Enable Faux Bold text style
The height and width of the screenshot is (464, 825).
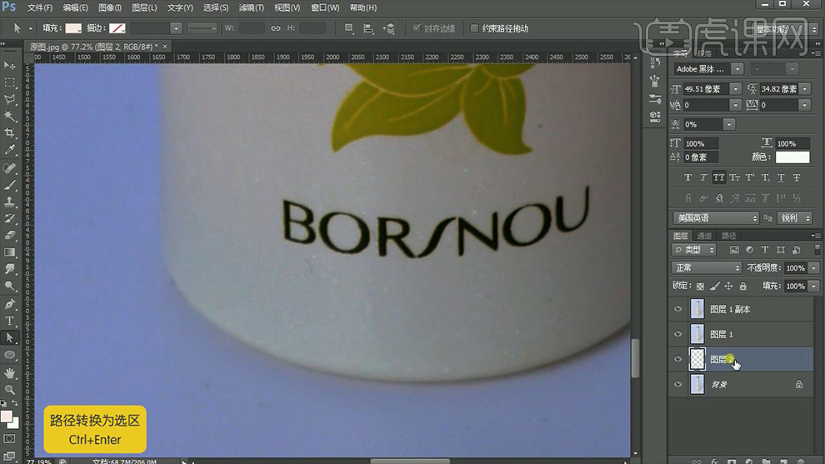(687, 177)
